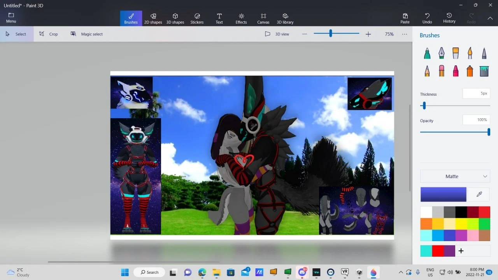Collapse the ribbon with the chevron

point(490,18)
